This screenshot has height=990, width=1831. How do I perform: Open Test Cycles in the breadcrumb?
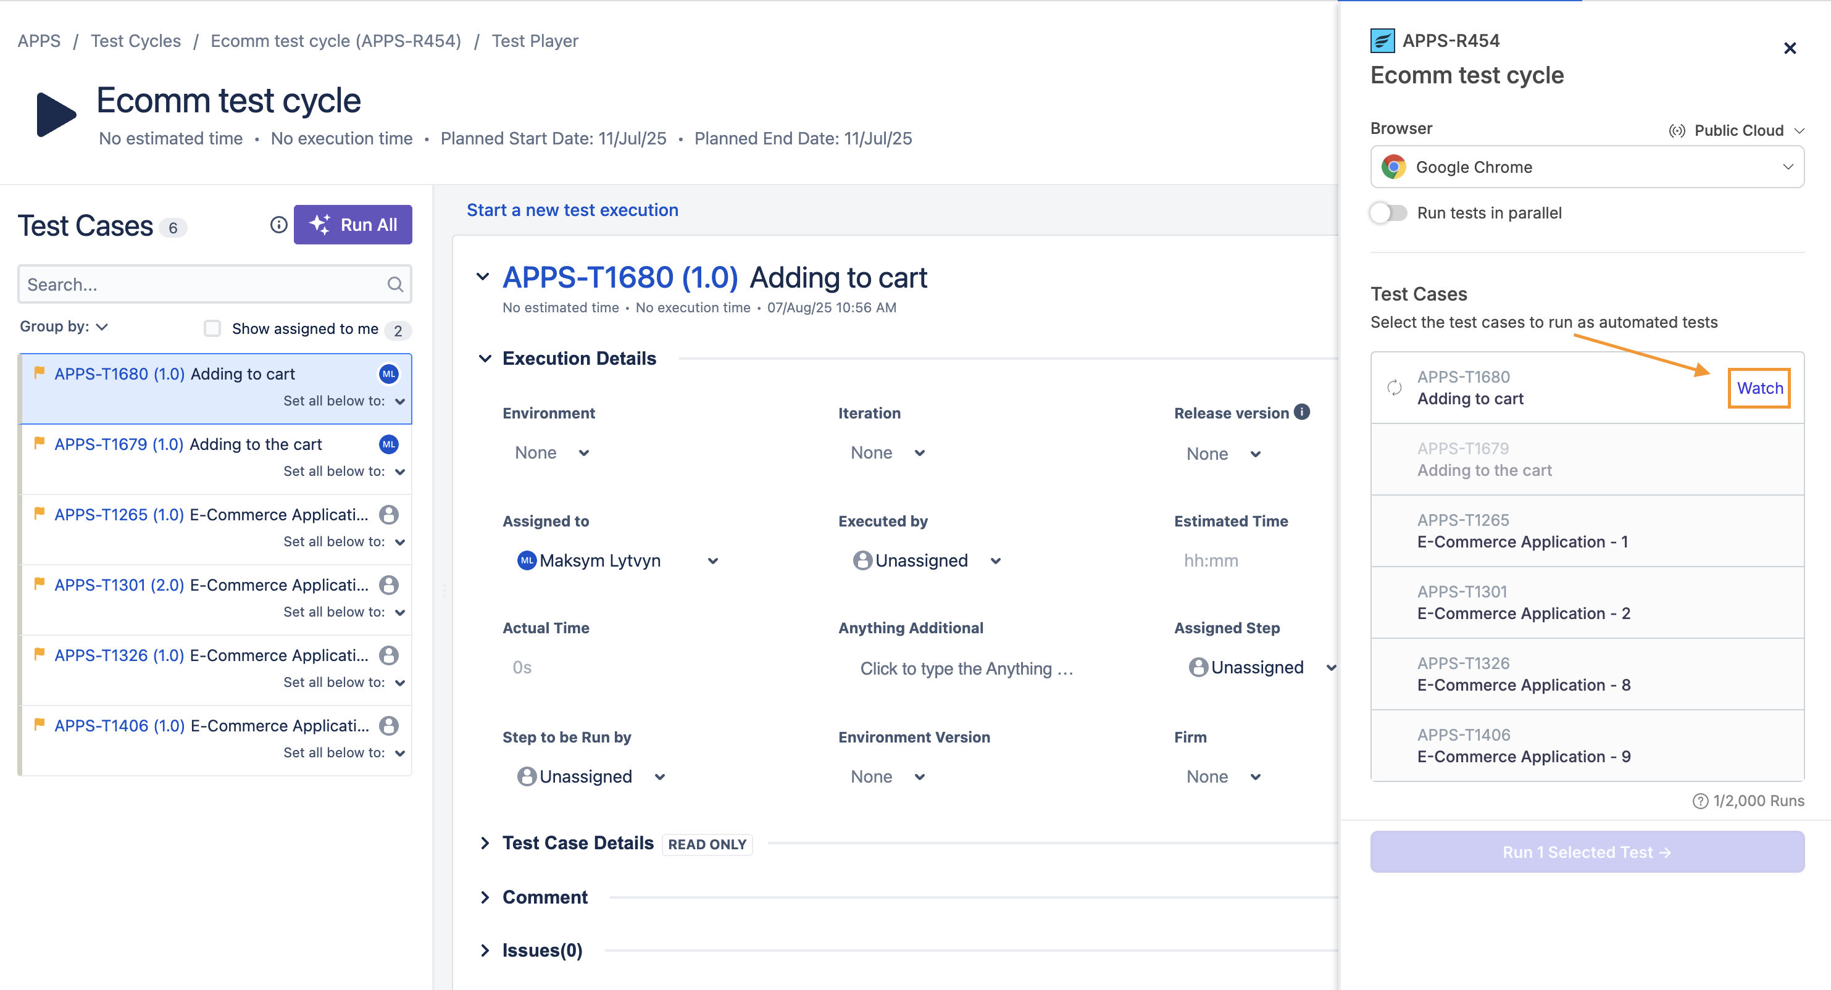135,41
